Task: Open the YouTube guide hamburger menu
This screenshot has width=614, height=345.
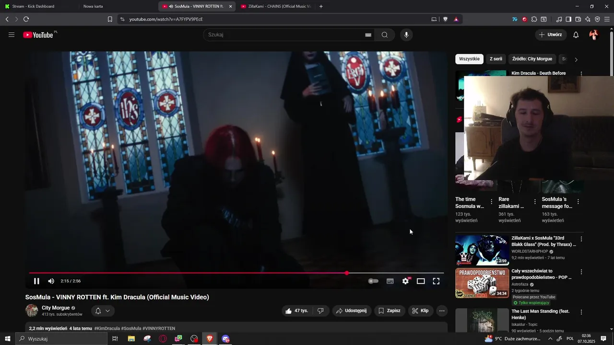Action: (12, 35)
